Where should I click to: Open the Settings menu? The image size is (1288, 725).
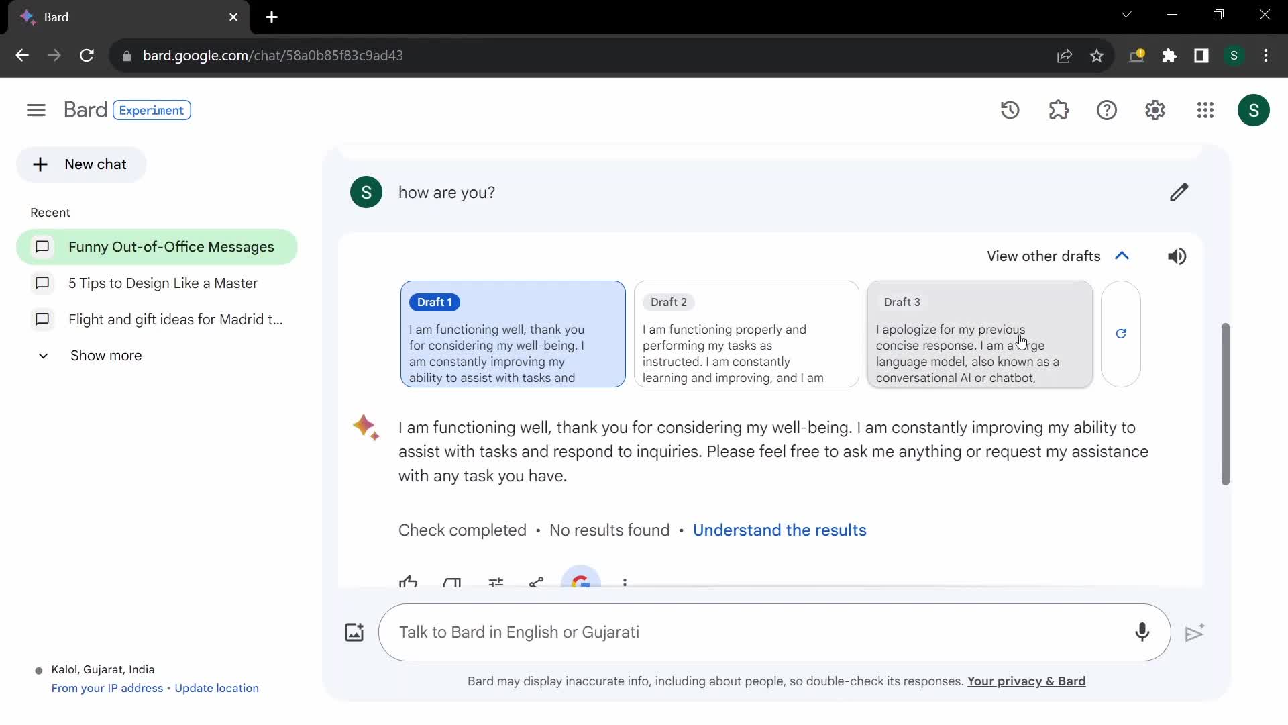click(1155, 110)
